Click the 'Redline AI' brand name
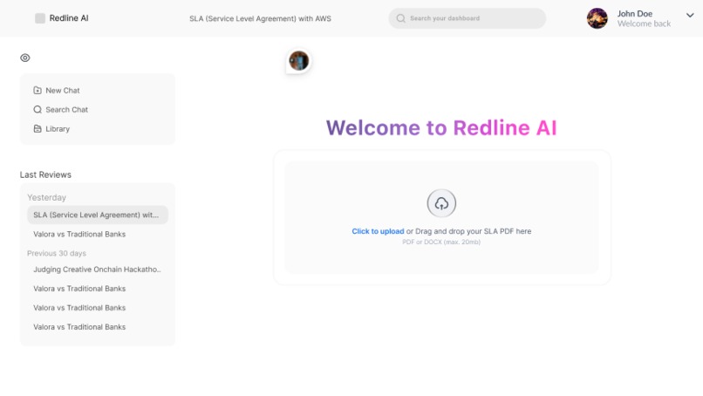 point(69,18)
